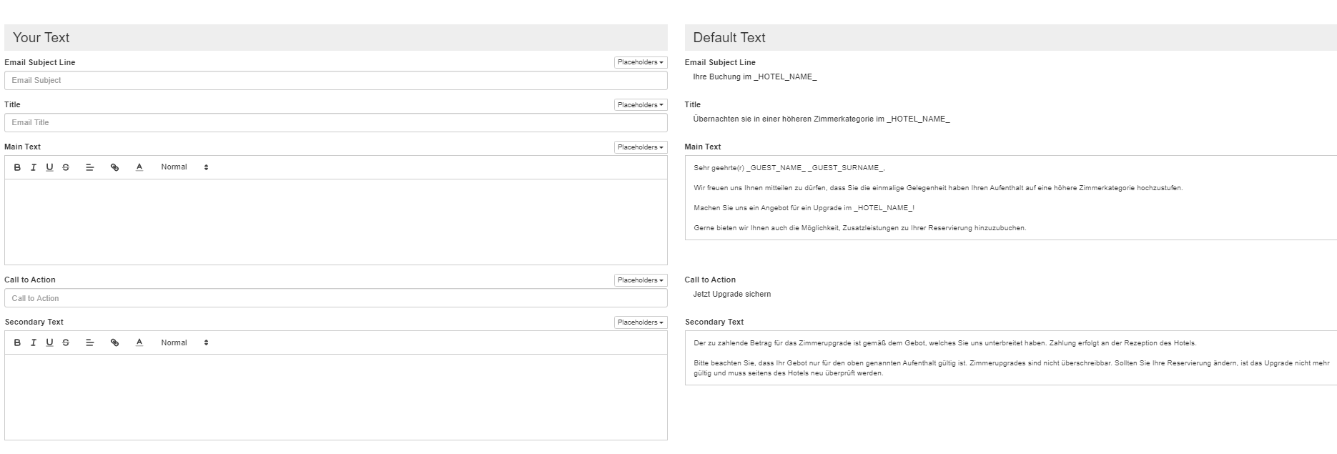1337x454 pixels.
Task: Focus the Call to Action input field
Action: point(336,298)
